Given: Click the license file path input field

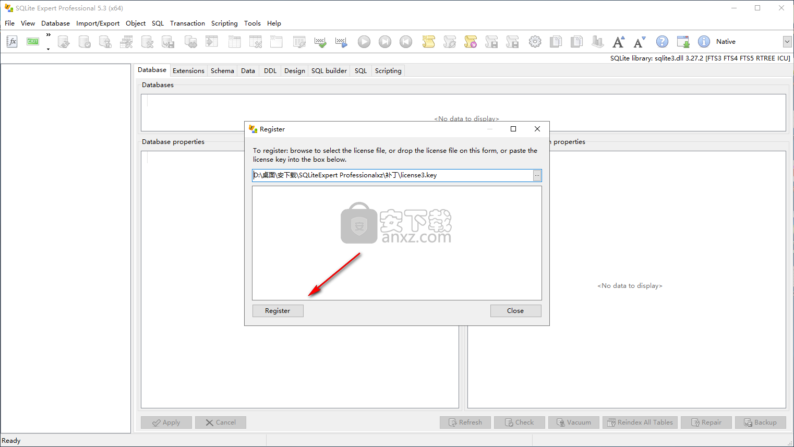Looking at the screenshot, I should (392, 175).
